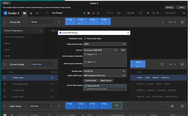188x116 pixels.
Task: Toggle the Humanize Swing switch
Action: pos(57,115)
